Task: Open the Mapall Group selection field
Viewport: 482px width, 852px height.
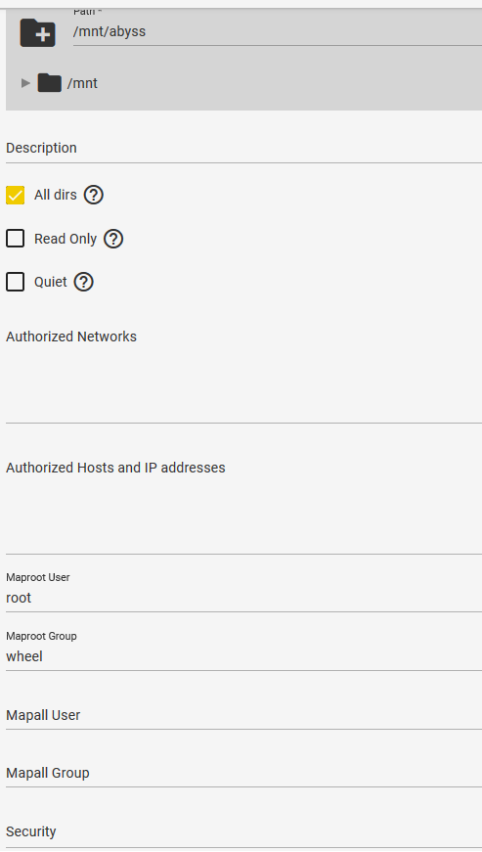Action: pyautogui.click(x=243, y=773)
